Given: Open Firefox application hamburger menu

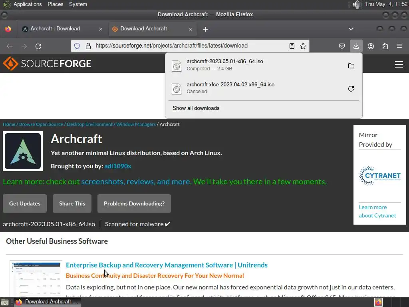Looking at the screenshot, I should point(399,46).
